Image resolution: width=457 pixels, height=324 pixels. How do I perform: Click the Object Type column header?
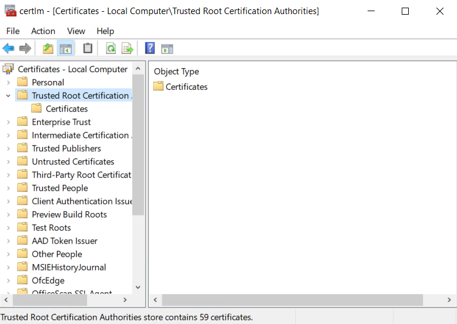coord(176,72)
